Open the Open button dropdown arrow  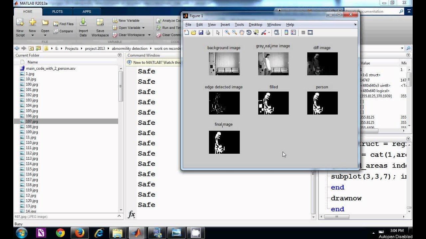pos(45,35)
